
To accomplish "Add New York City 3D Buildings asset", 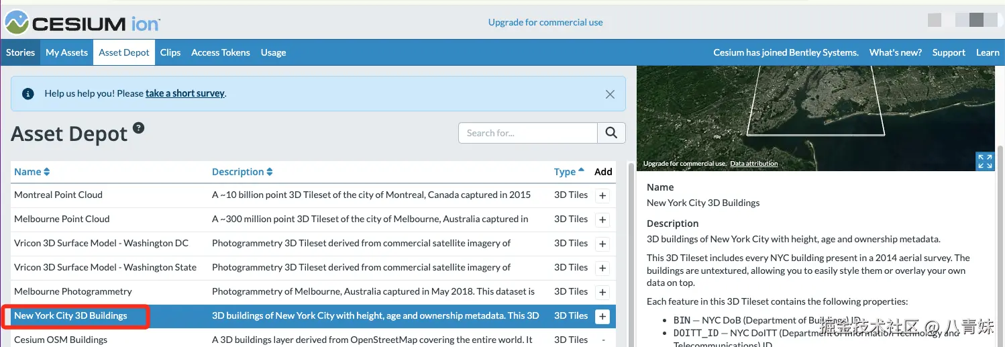I will 602,316.
